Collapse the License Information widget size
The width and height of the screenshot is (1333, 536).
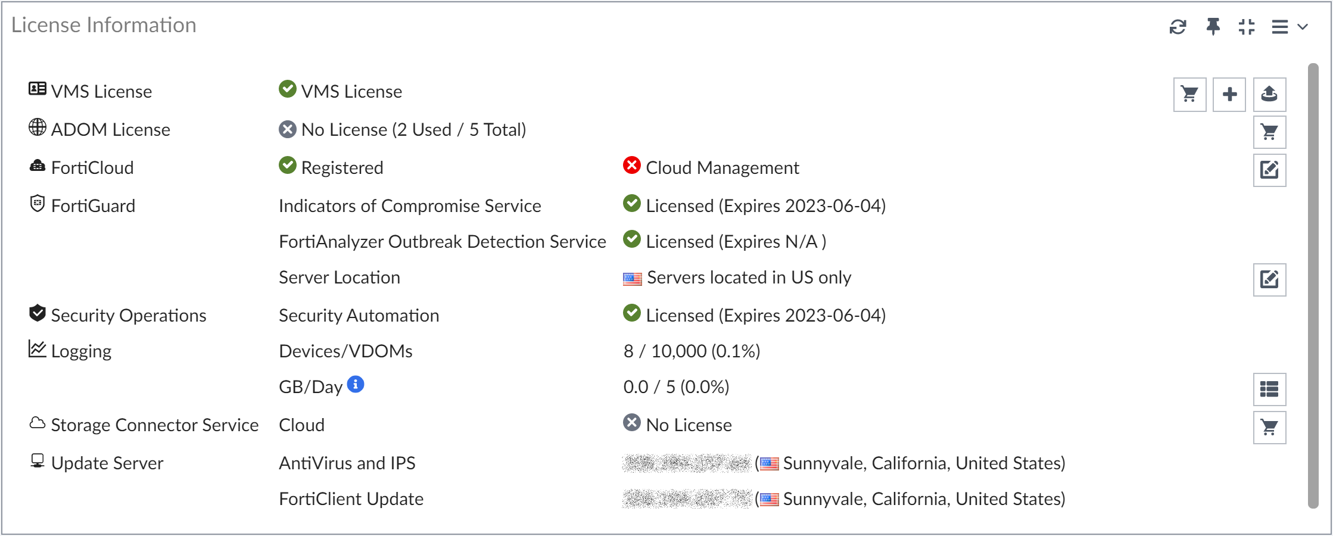click(1247, 27)
